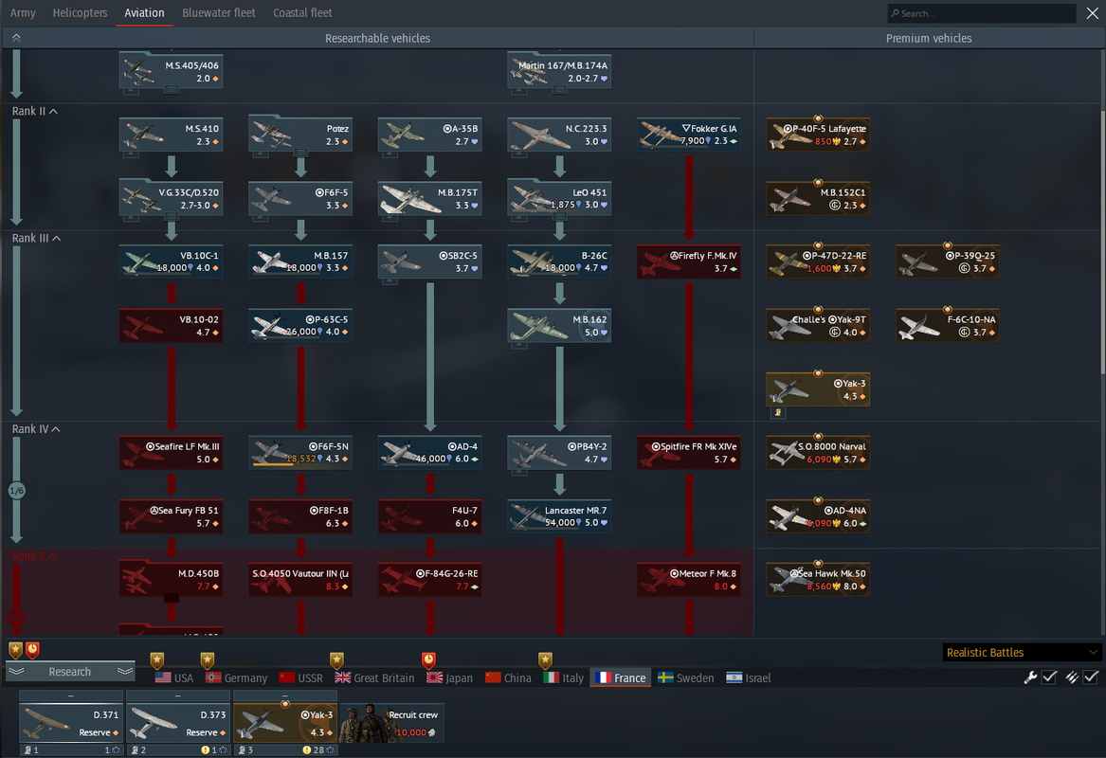
Task: Choose the Italy nation
Action: click(x=564, y=677)
